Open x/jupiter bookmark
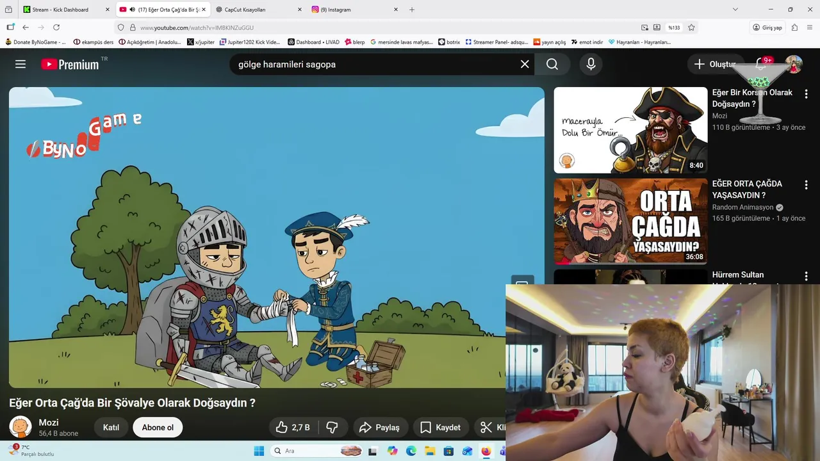This screenshot has height=461, width=820. point(201,42)
